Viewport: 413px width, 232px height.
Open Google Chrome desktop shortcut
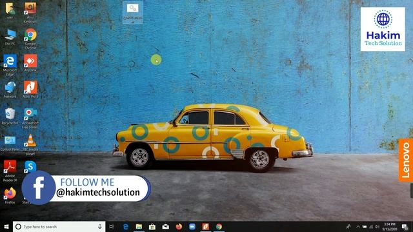[30, 39]
